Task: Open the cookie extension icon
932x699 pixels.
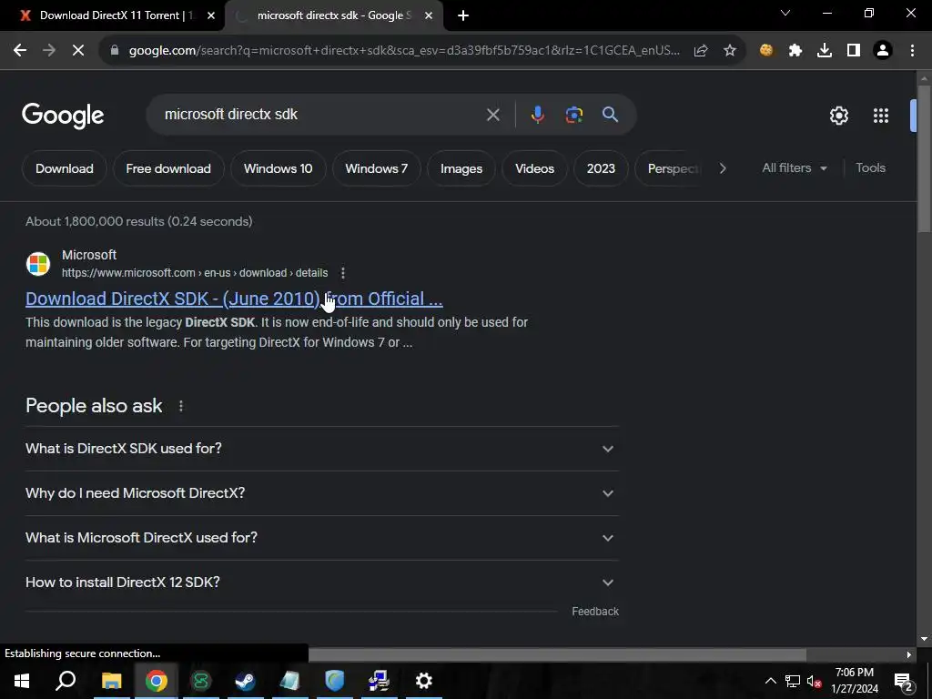Action: (x=766, y=51)
